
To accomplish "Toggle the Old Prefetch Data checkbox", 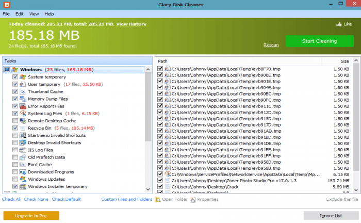I will 15,157.
